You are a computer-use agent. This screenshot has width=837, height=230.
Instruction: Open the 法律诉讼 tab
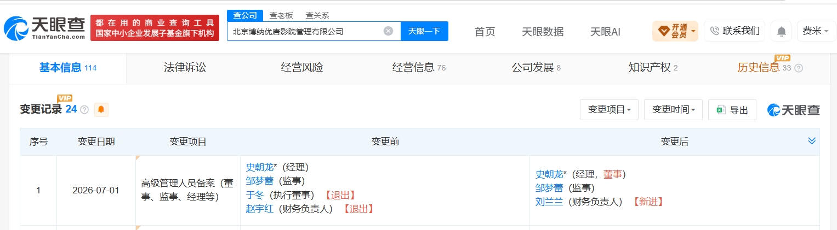pos(185,68)
